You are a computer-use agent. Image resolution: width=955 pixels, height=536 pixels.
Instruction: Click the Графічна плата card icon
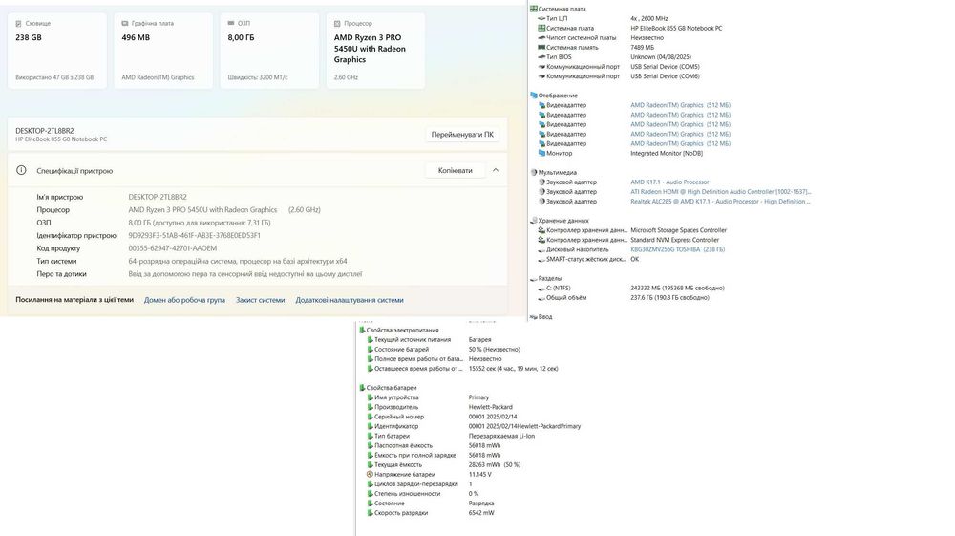point(125,24)
